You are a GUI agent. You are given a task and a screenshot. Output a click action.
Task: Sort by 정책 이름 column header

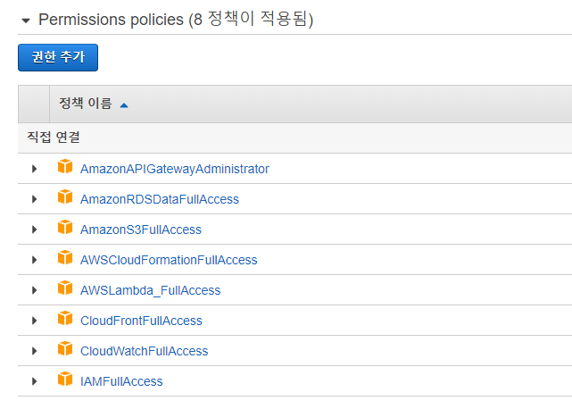click(86, 104)
